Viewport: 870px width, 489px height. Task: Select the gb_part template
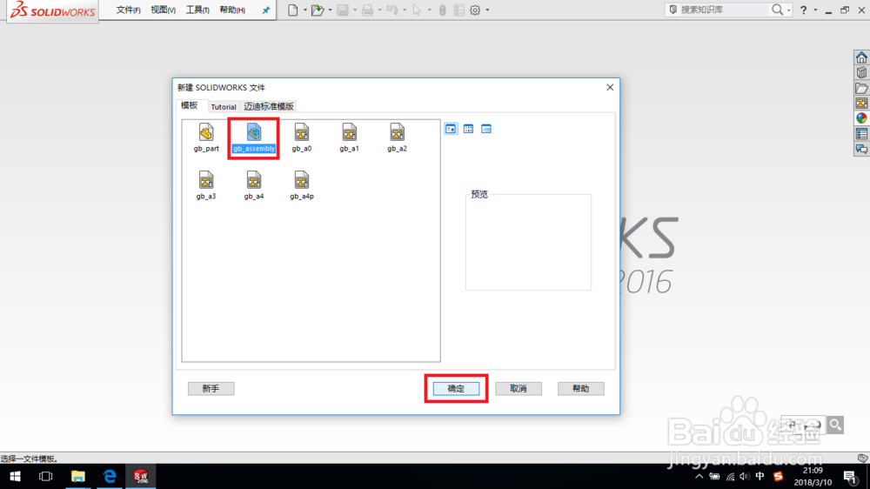(x=206, y=137)
